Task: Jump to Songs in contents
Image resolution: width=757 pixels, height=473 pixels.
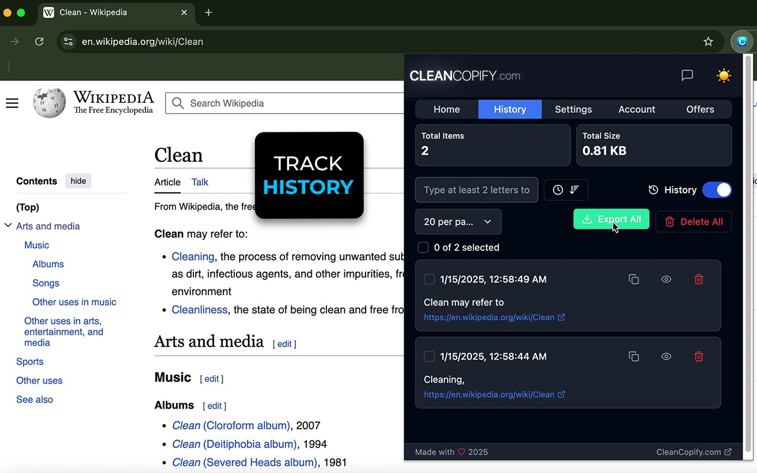Action: 46,283
